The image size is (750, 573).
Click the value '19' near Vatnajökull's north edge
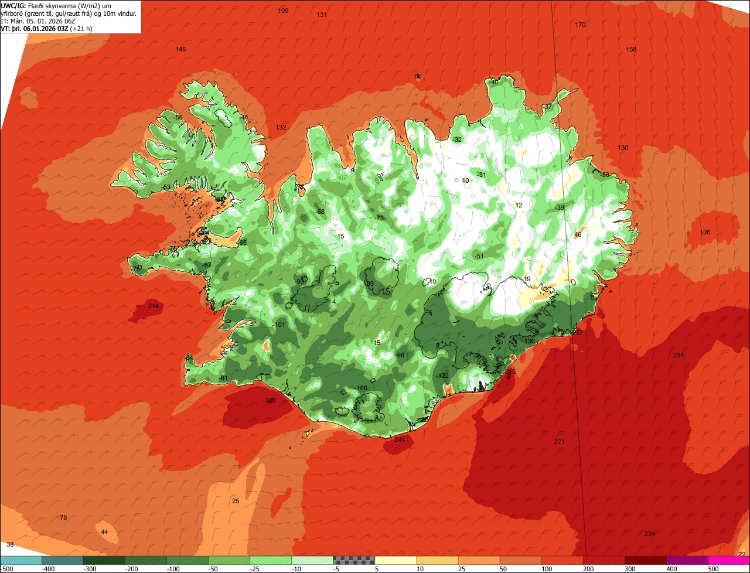click(527, 279)
